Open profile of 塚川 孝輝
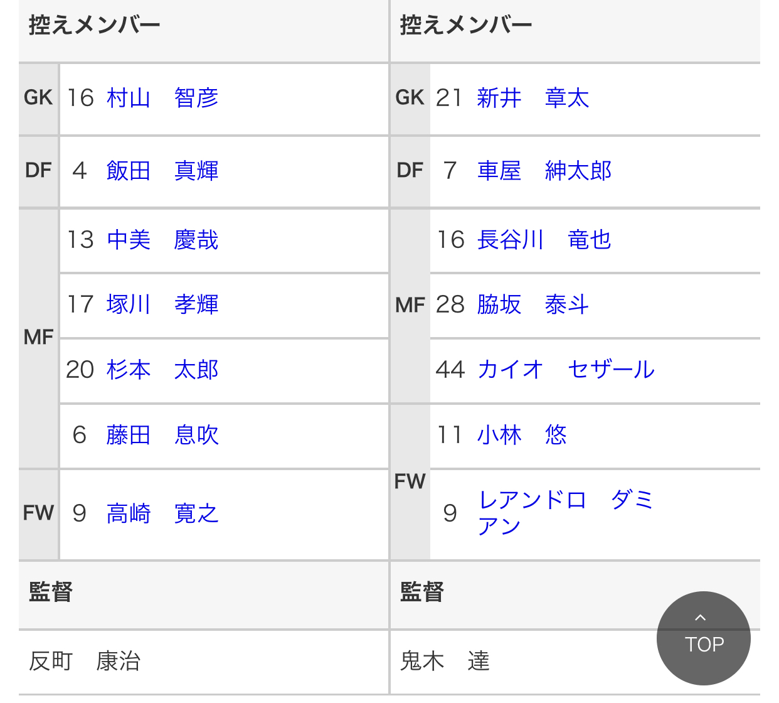The width and height of the screenshot is (779, 703). pyautogui.click(x=162, y=304)
